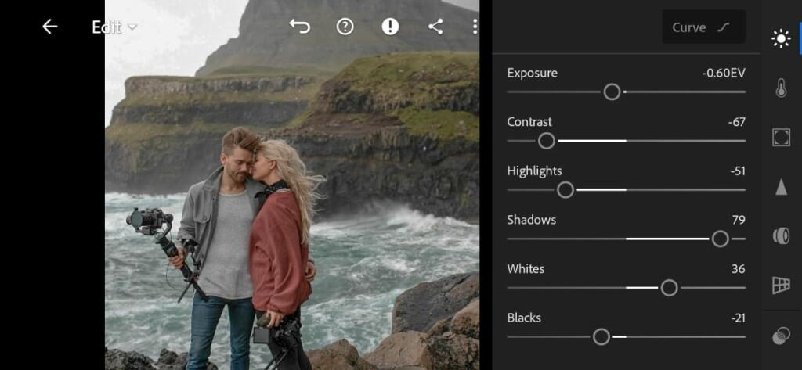Screen dimensions: 802x370
Task: Open the Edit mode dropdown
Action: click(x=114, y=27)
